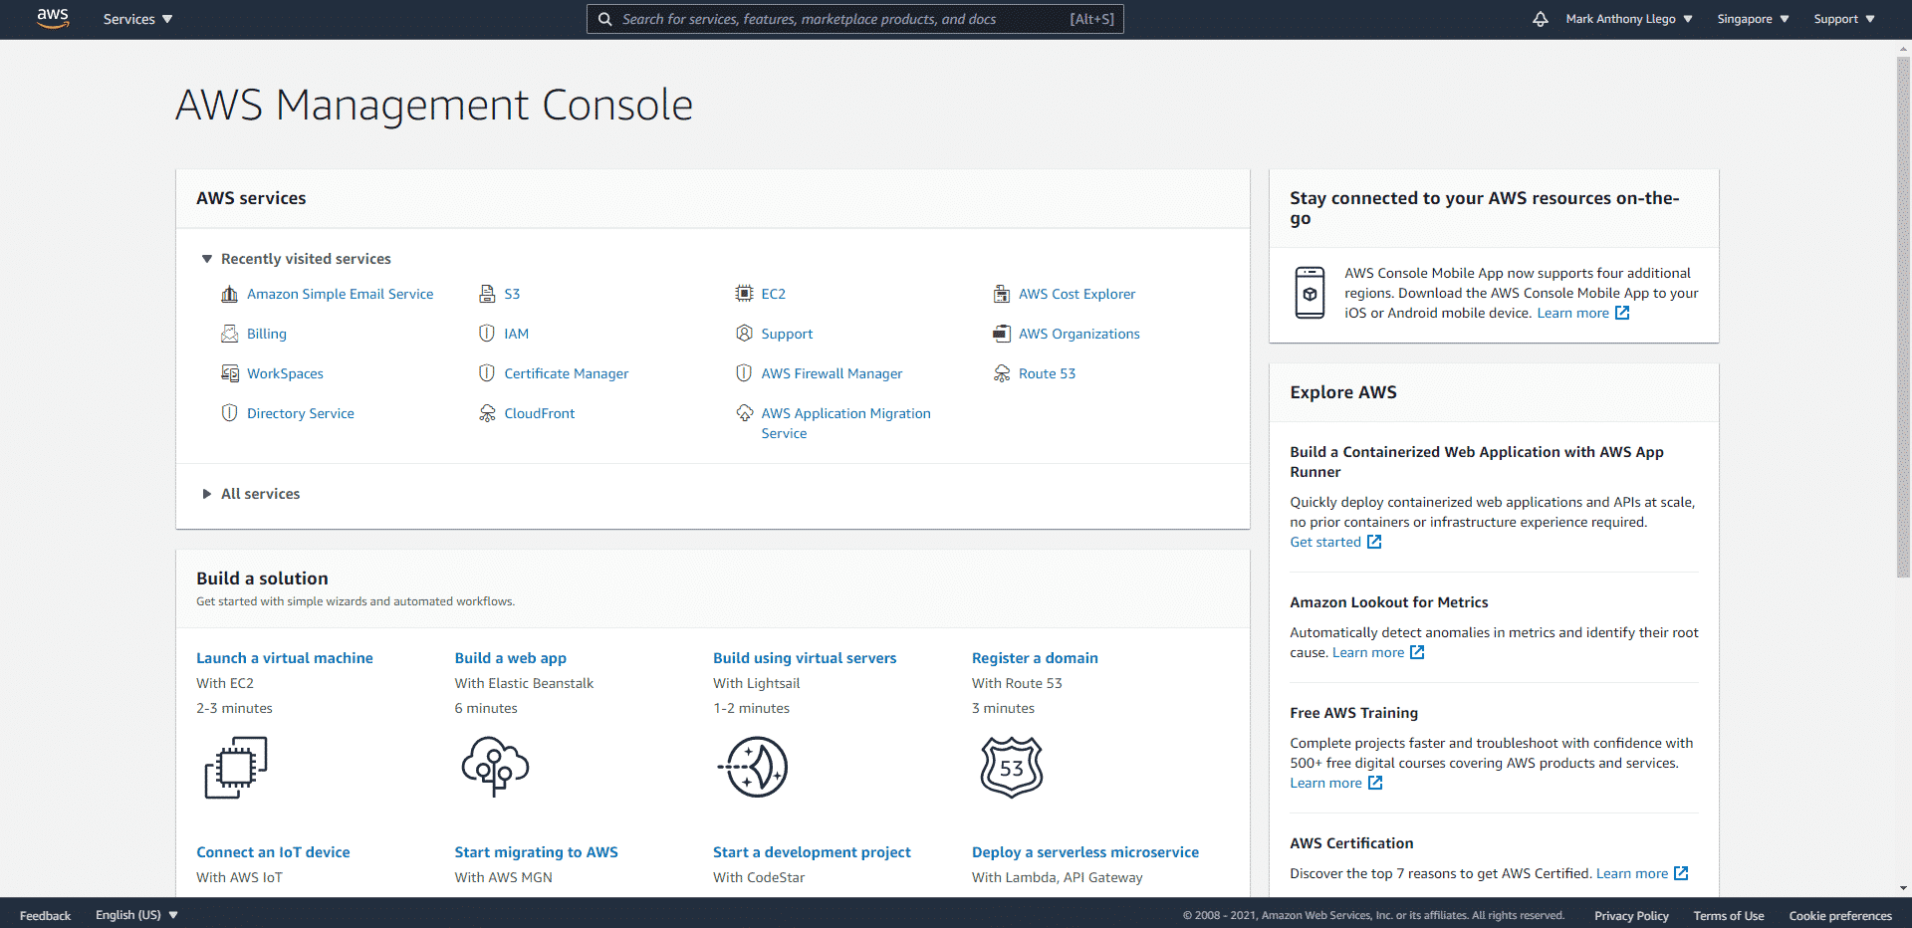
Task: Open the English (US) language selector
Action: pos(136,915)
